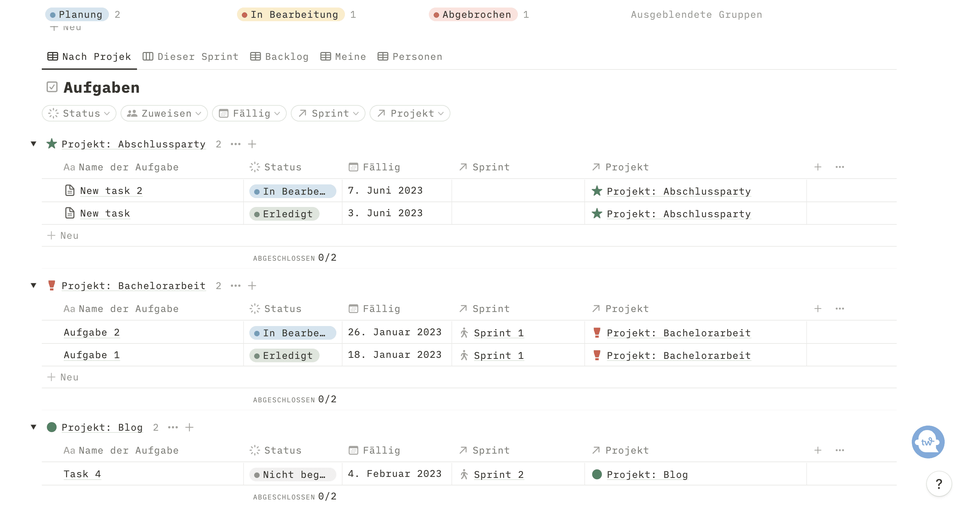This screenshot has height=507, width=957.
Task: Collapse the Projekt: Blog group
Action: (x=34, y=427)
